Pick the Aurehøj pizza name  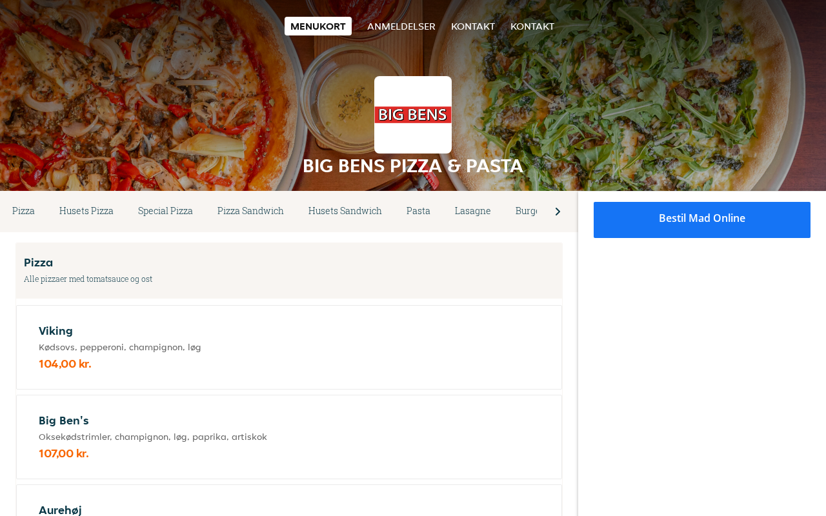click(x=60, y=510)
